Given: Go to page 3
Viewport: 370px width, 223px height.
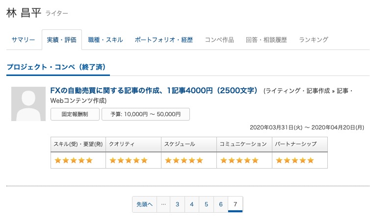Looking at the screenshot, I should [177, 204].
